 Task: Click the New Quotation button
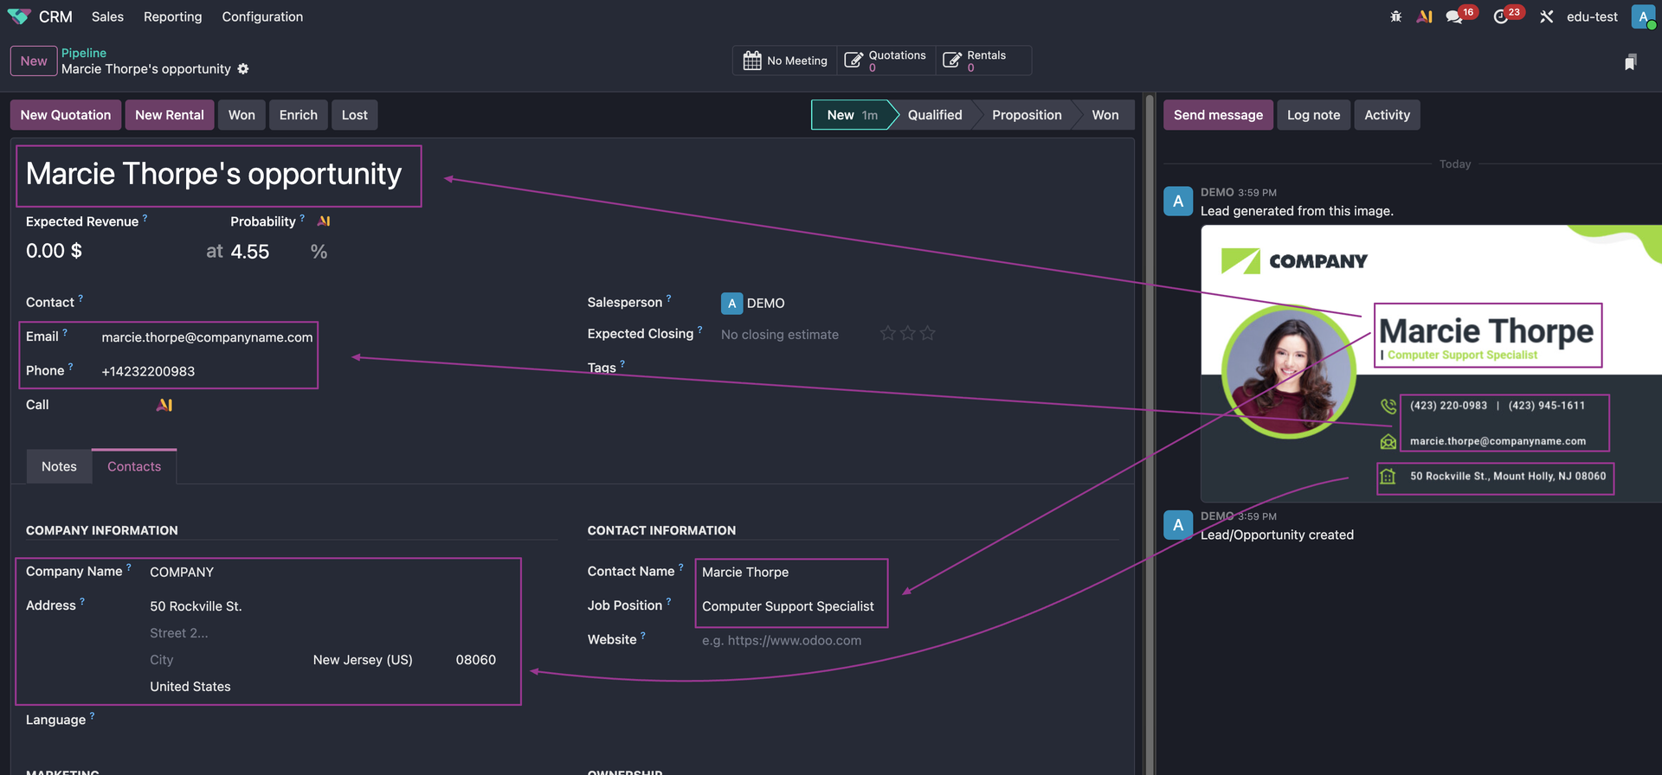coord(66,115)
